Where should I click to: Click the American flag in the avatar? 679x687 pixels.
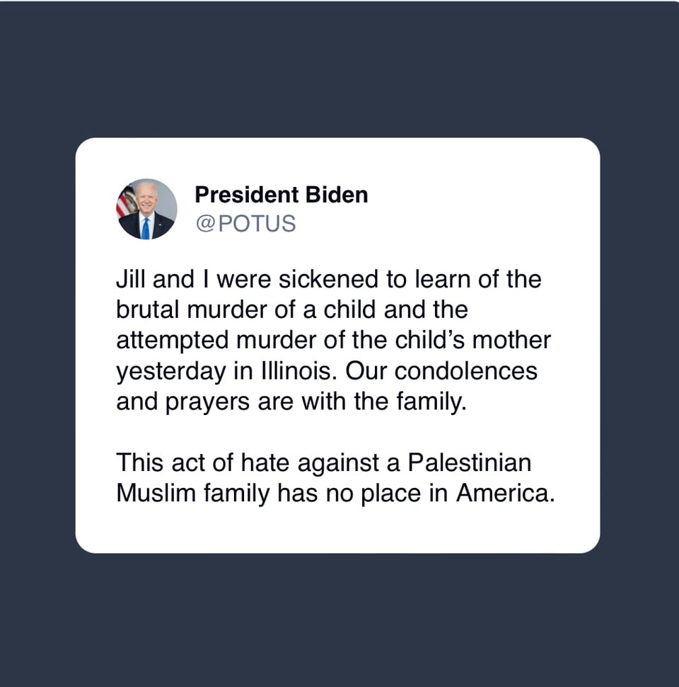tap(127, 202)
